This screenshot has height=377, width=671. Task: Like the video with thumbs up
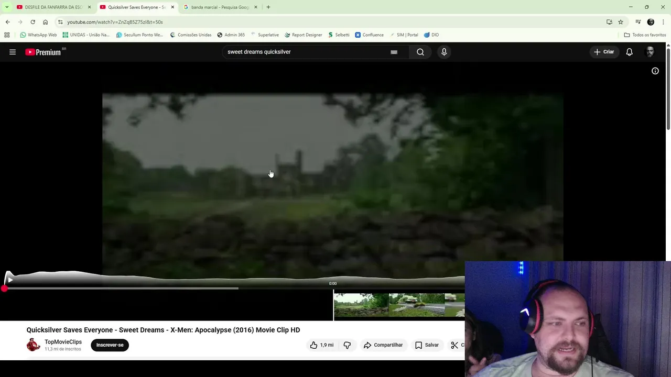(321, 345)
